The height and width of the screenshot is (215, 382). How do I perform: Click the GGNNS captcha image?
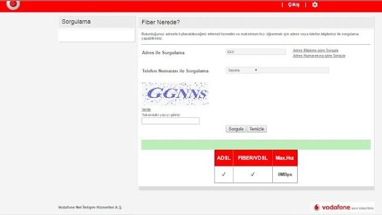click(175, 94)
